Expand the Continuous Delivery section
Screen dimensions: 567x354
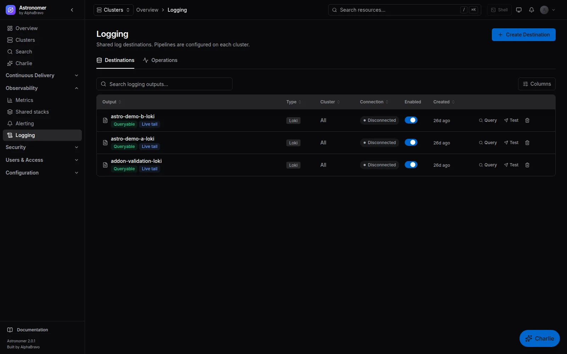pyautogui.click(x=42, y=75)
